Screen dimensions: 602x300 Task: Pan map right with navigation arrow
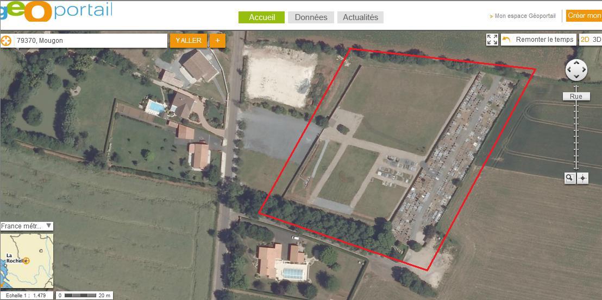(584, 70)
